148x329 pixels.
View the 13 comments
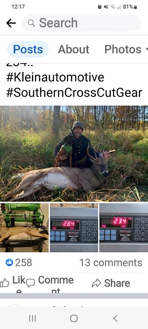(x=111, y=263)
